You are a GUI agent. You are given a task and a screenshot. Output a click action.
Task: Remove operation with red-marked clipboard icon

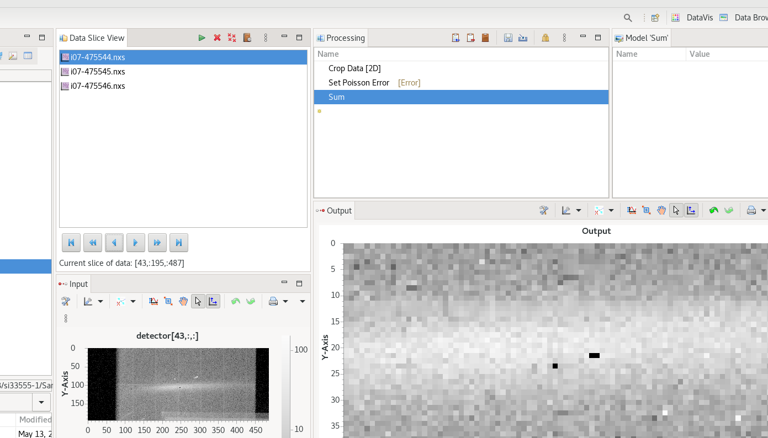pyautogui.click(x=470, y=38)
